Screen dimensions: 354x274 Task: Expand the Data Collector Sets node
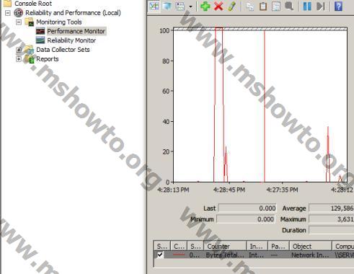pyautogui.click(x=19, y=50)
